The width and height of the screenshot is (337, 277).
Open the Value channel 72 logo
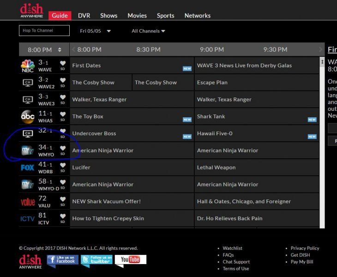tap(28, 202)
